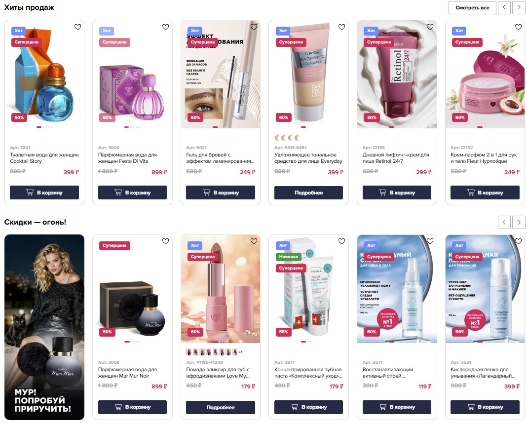
Task: Show previous Хиты продаж products
Action: click(x=504, y=7)
